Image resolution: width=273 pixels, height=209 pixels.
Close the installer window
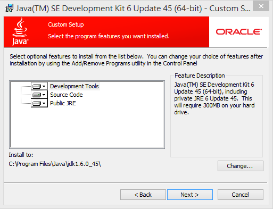[x=261, y=6]
